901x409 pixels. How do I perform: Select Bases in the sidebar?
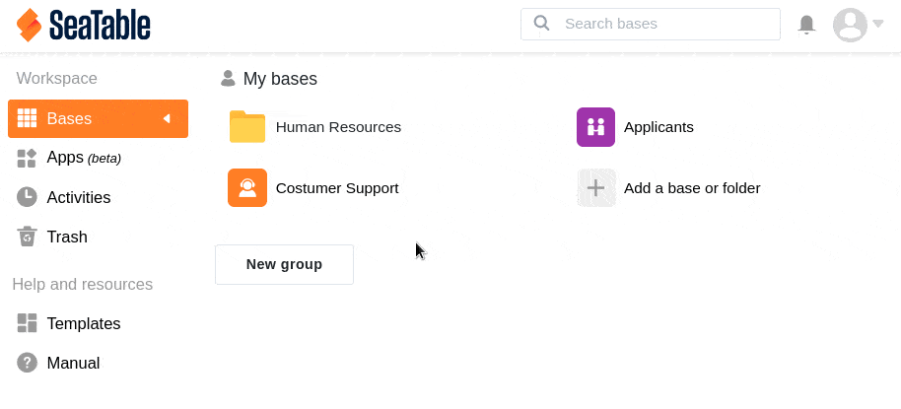tap(69, 118)
